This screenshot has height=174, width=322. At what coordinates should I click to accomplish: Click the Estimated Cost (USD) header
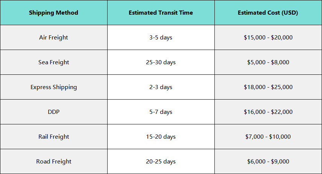coord(268,12)
